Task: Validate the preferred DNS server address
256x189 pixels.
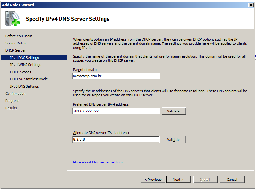Action: coord(174,111)
